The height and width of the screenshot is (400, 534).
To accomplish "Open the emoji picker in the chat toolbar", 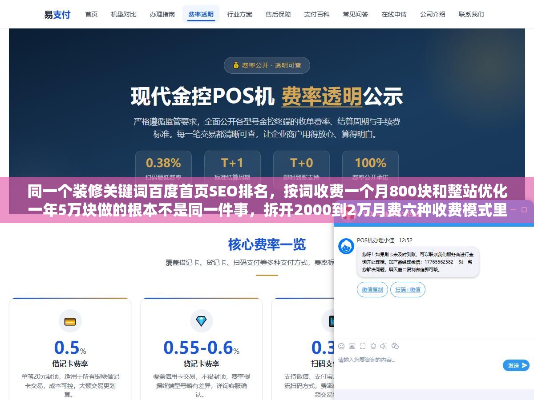I will click(x=341, y=346).
